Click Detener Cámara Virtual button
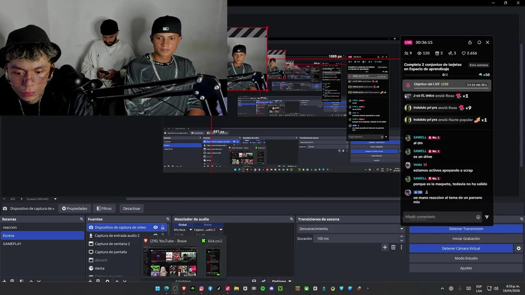 click(x=461, y=248)
